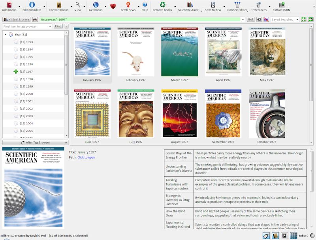Image resolution: width=316 pixels, height=240 pixels.
Task: Click the Get books globe icon
Action: click(96, 5)
